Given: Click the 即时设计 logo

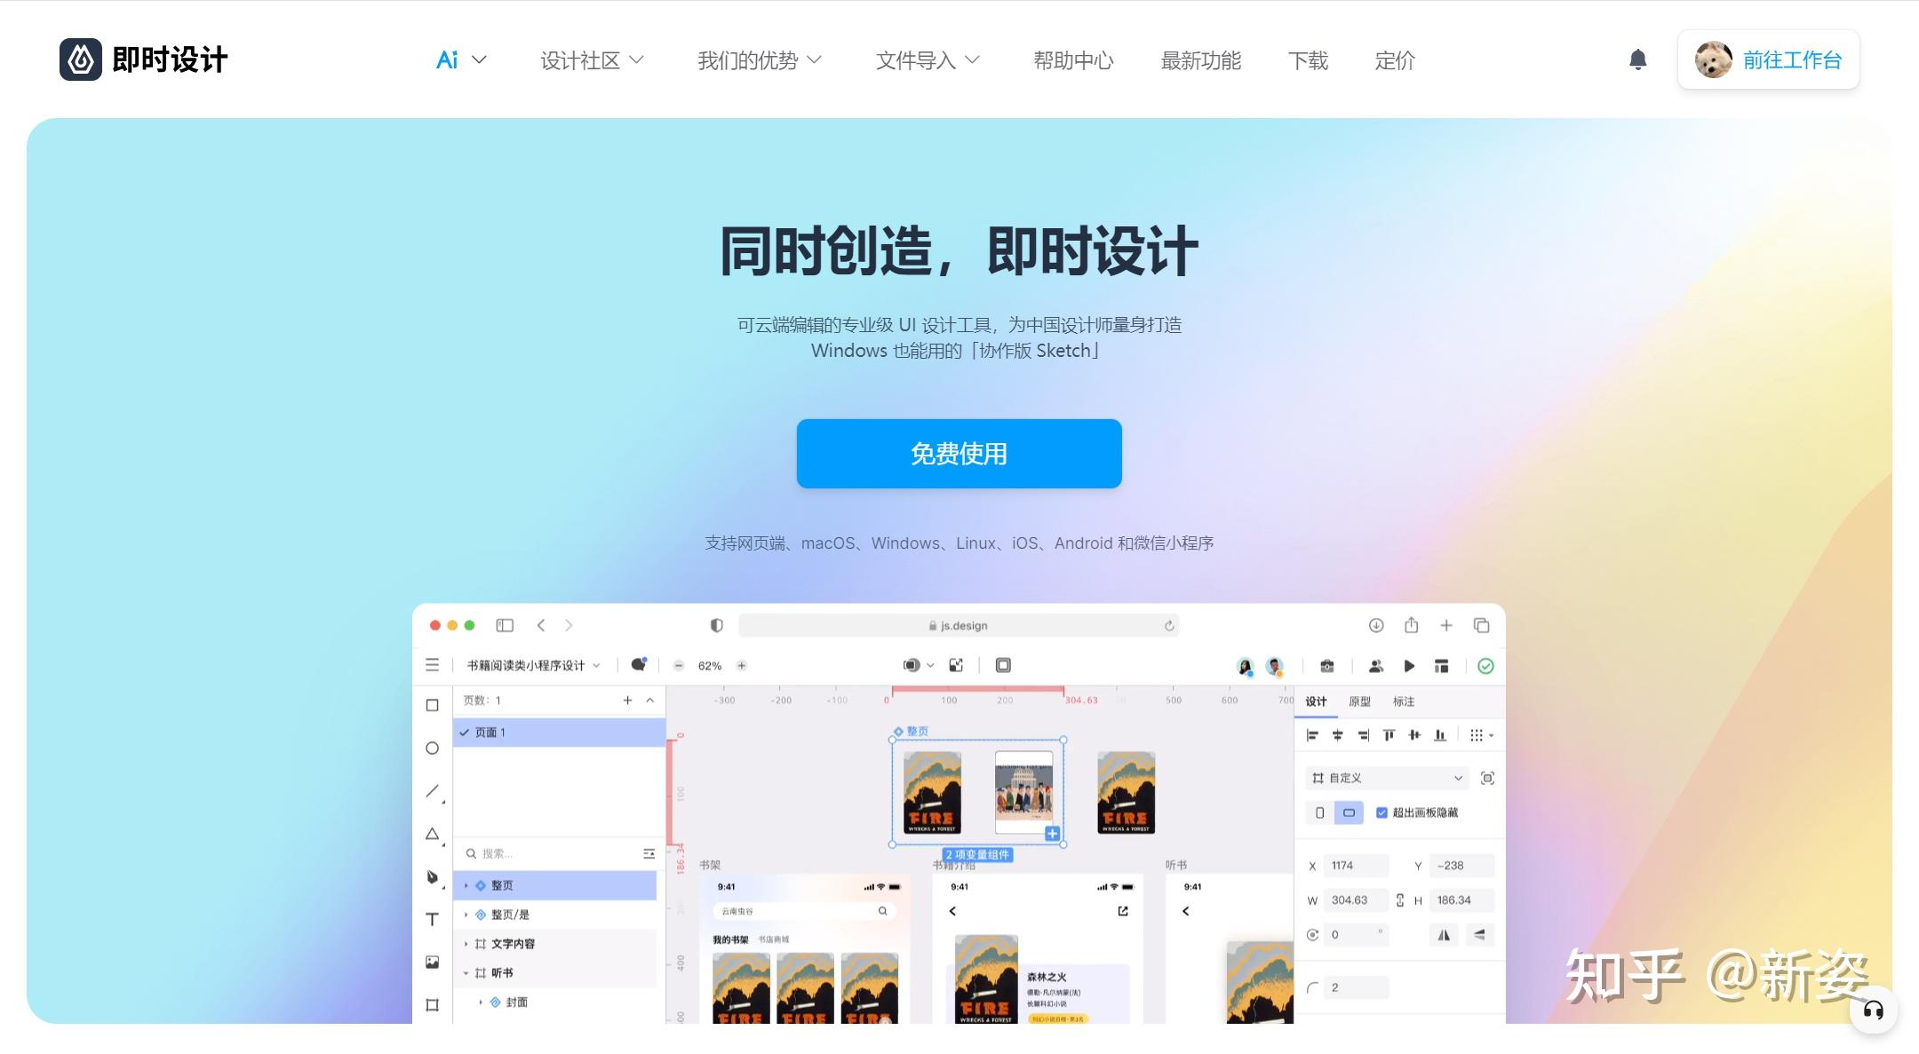Looking at the screenshot, I should (x=143, y=59).
